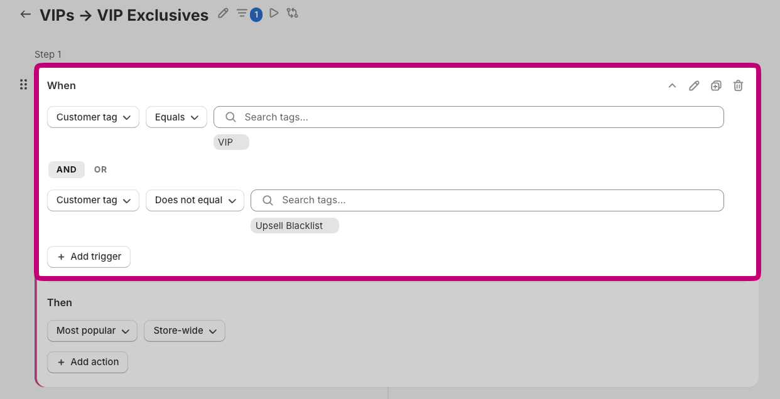Viewport: 780px width, 399px height.
Task: Go back using the left arrow
Action: [x=26, y=14]
